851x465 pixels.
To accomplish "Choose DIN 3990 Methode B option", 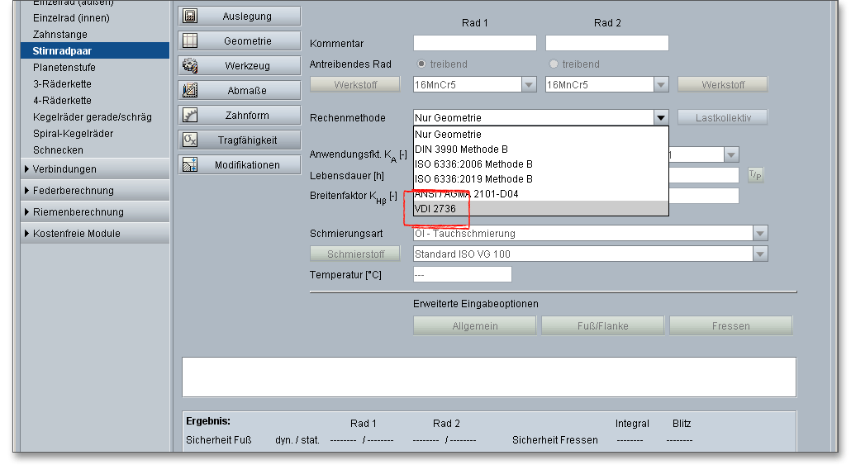I will click(x=461, y=149).
